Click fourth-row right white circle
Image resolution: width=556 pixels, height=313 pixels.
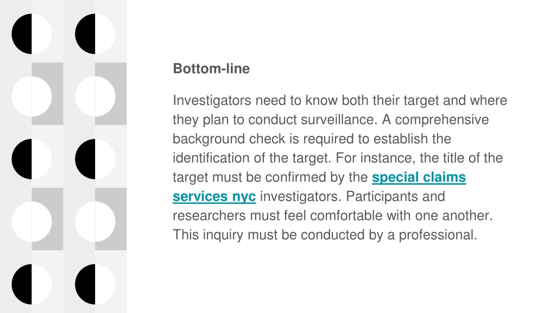[95, 222]
